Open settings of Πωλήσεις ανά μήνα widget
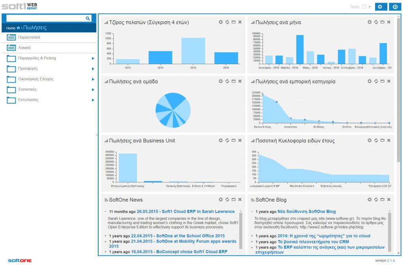The width and height of the screenshot is (403, 265). [369, 22]
